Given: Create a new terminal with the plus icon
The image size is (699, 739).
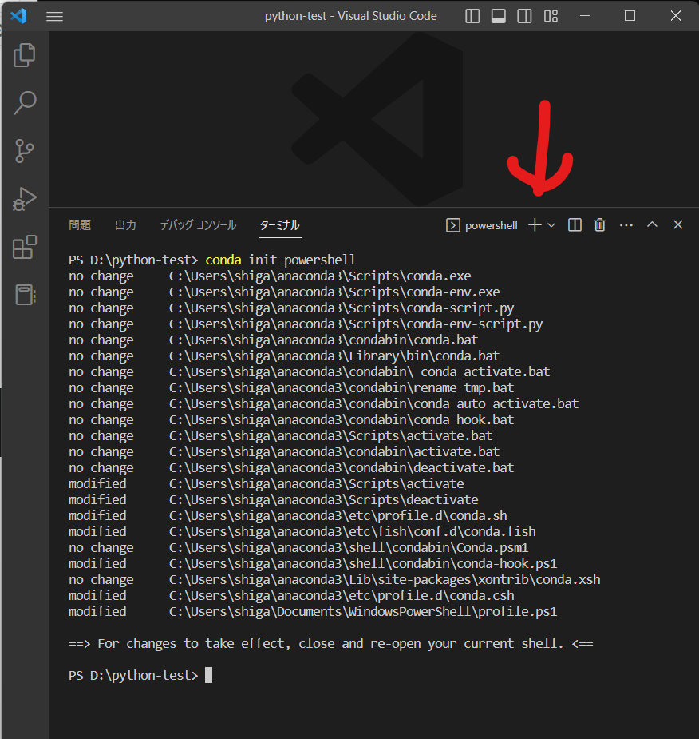Looking at the screenshot, I should pyautogui.click(x=533, y=224).
